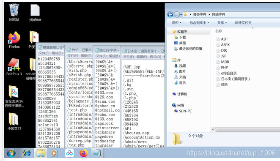
Task: Open recent locations dropdown beside navigation arrows
Action: click(x=181, y=15)
